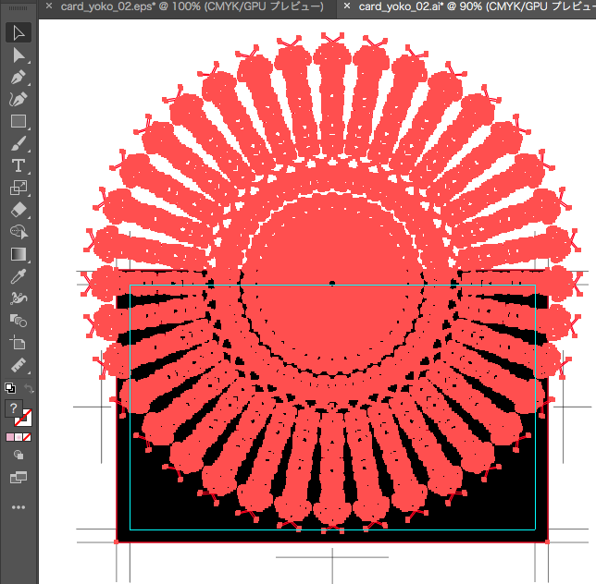
Task: Pick the Eyedropper tool
Action: [x=19, y=275]
